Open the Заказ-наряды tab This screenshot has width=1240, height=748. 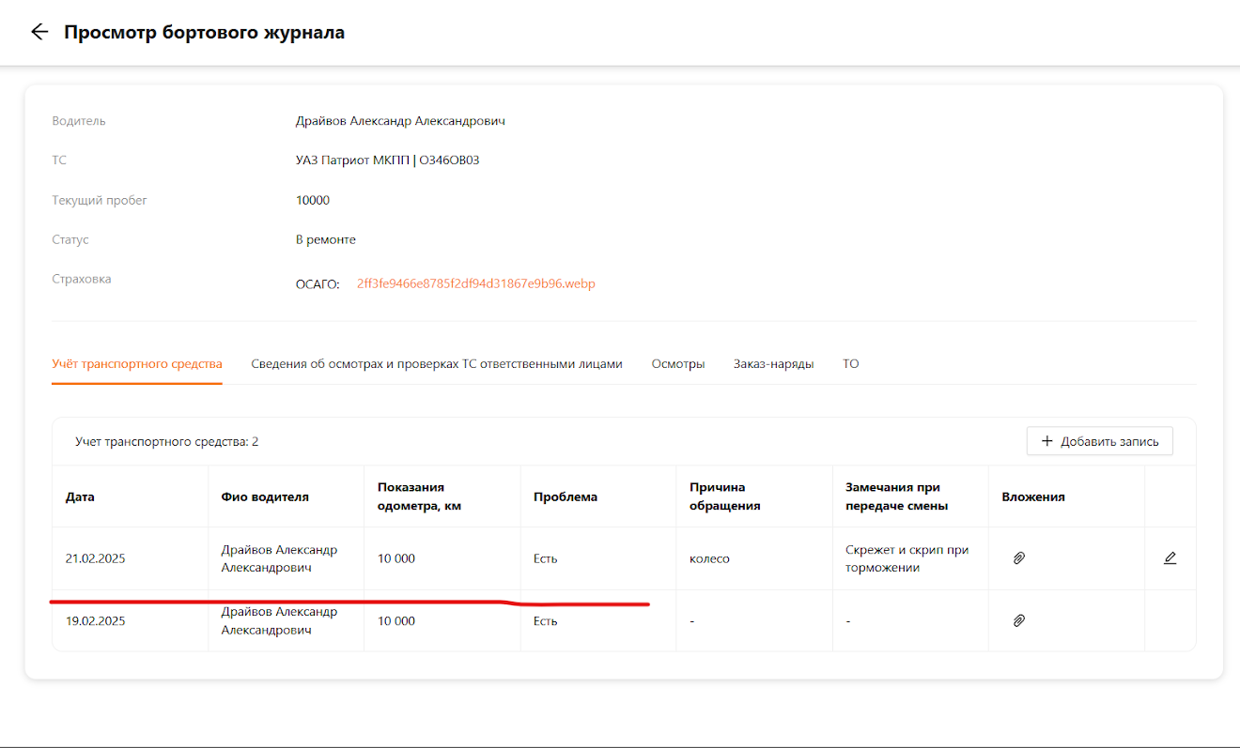click(774, 363)
